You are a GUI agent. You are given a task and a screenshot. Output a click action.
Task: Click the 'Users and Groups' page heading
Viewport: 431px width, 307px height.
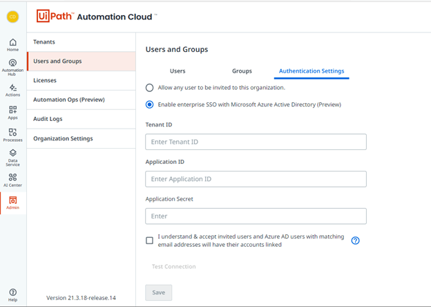tap(177, 50)
